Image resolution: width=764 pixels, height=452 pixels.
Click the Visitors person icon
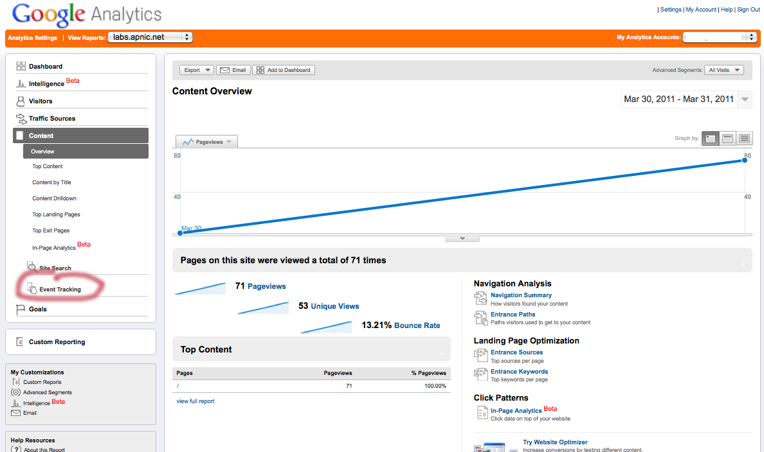21,101
